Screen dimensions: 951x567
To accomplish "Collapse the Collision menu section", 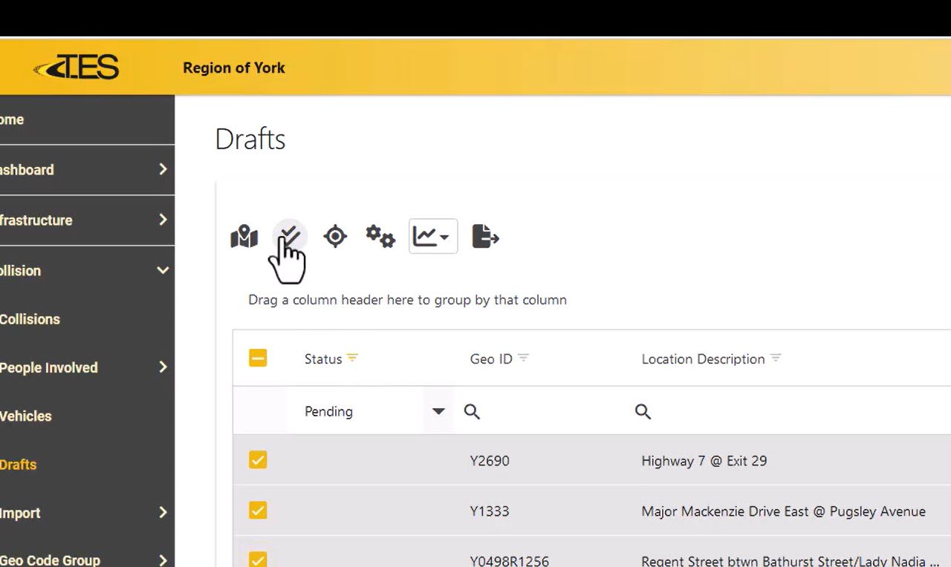I will [163, 270].
